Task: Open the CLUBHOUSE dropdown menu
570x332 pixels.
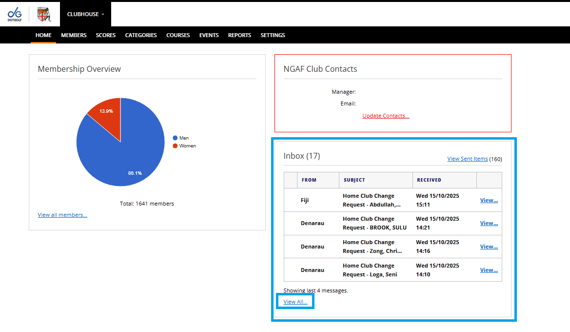Action: [x=85, y=14]
